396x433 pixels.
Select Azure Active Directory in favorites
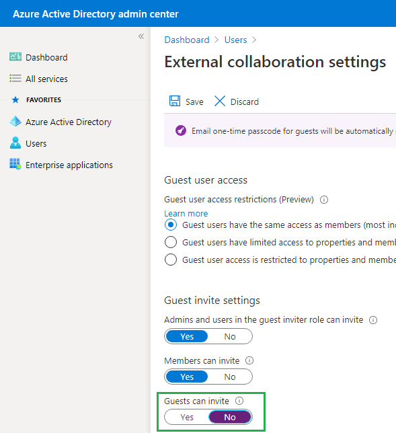pyautogui.click(x=69, y=122)
